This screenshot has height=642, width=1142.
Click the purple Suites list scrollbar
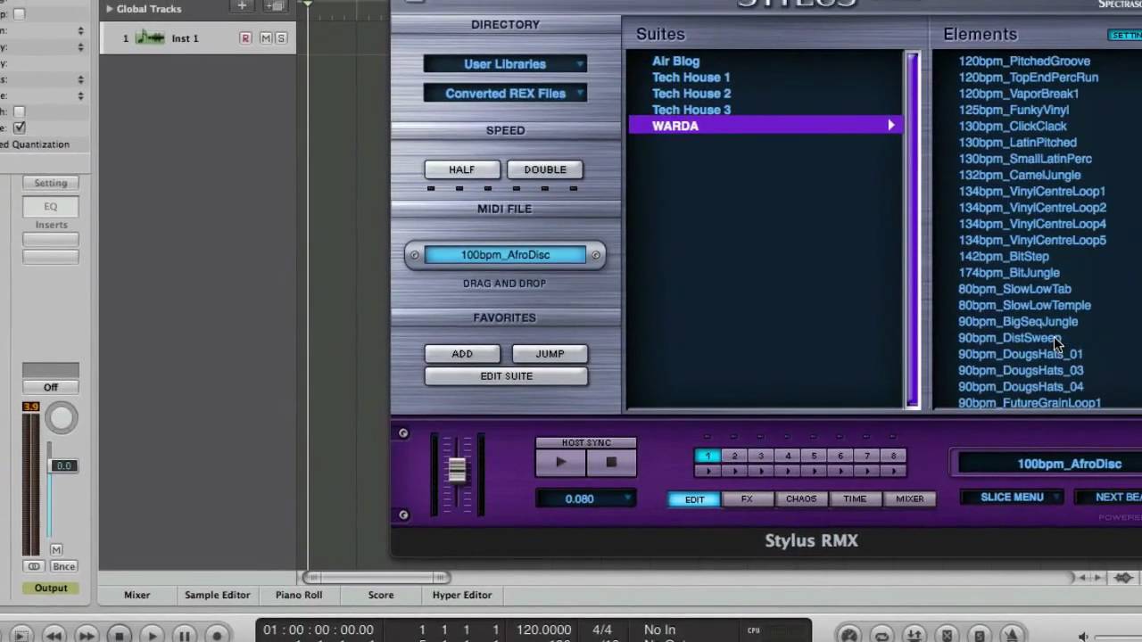click(x=912, y=230)
